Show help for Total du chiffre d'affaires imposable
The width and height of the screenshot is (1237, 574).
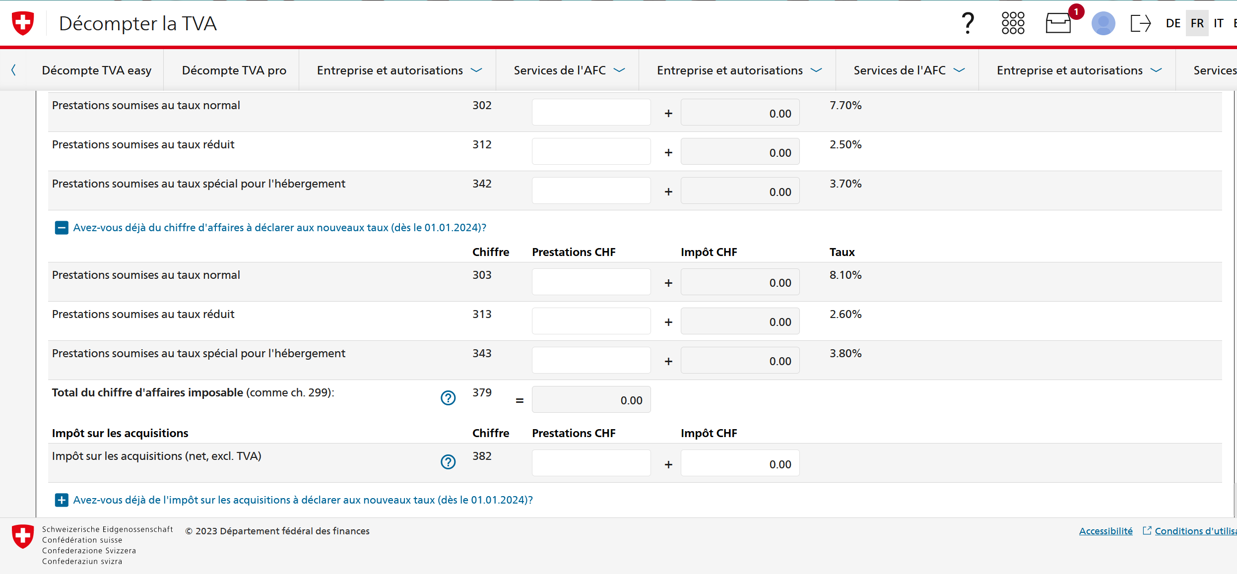pos(448,398)
